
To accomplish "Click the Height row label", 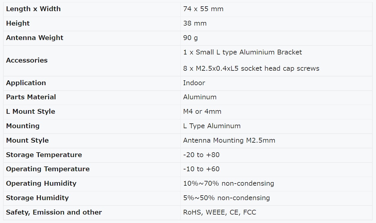I will pos(18,23).
